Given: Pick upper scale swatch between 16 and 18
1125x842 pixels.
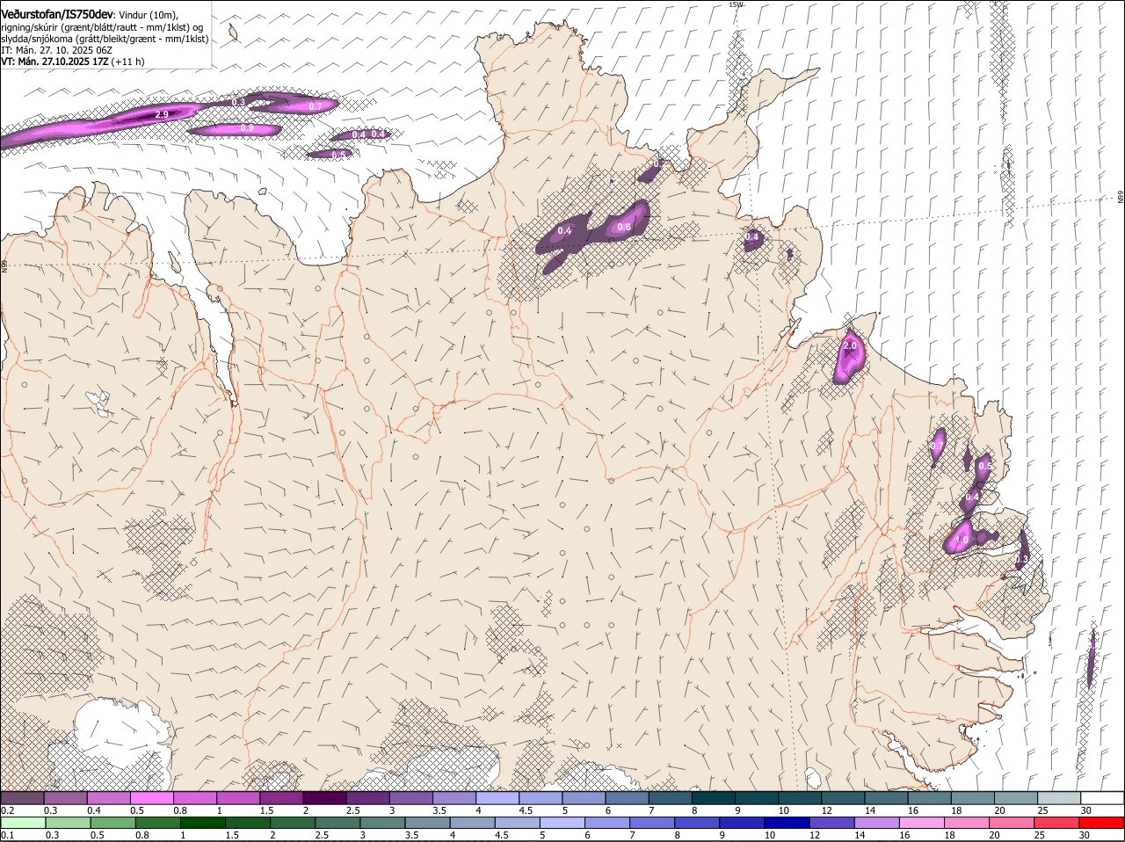Looking at the screenshot, I should (930, 798).
